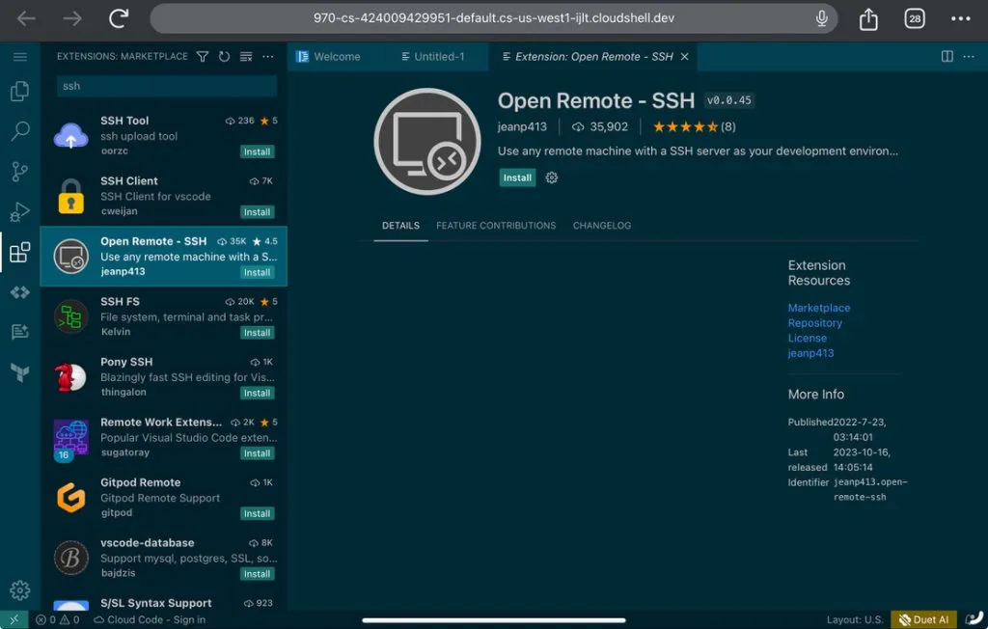Open the Search view in activity bar

point(19,131)
